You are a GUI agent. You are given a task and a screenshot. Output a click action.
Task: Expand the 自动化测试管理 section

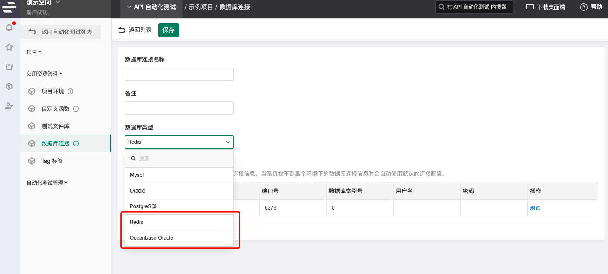click(47, 183)
